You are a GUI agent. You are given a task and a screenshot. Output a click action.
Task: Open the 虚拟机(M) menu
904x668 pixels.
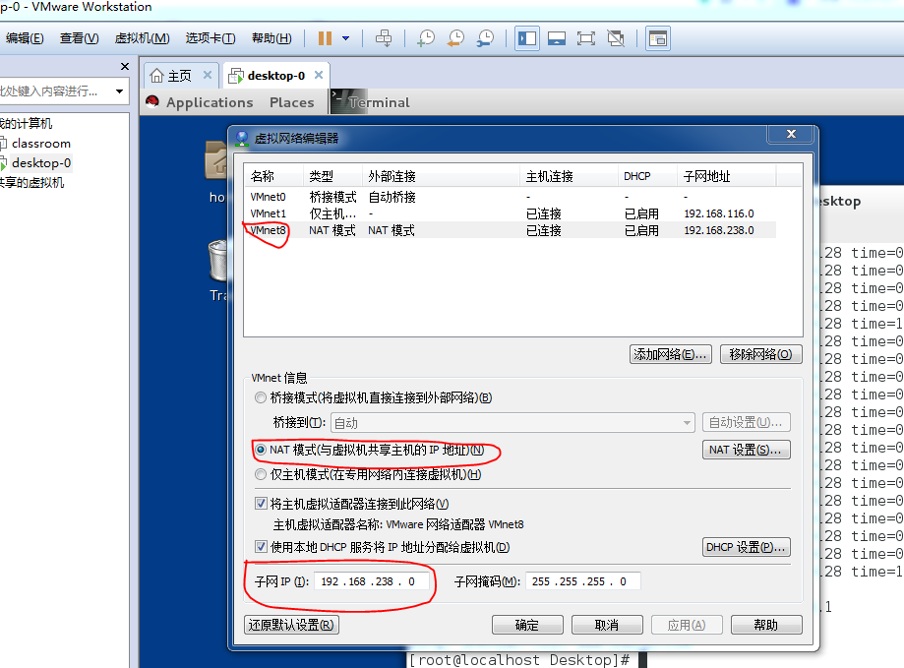pos(143,38)
